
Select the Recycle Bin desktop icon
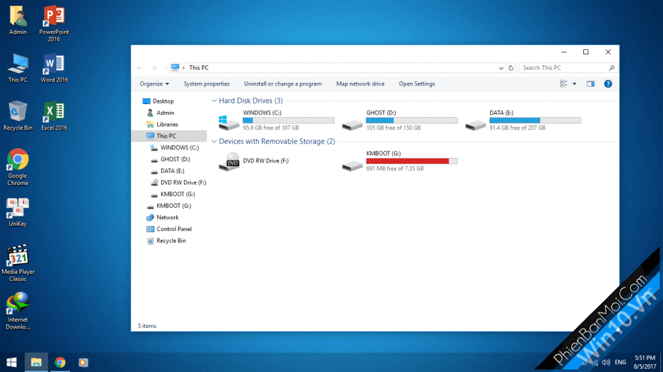17,116
